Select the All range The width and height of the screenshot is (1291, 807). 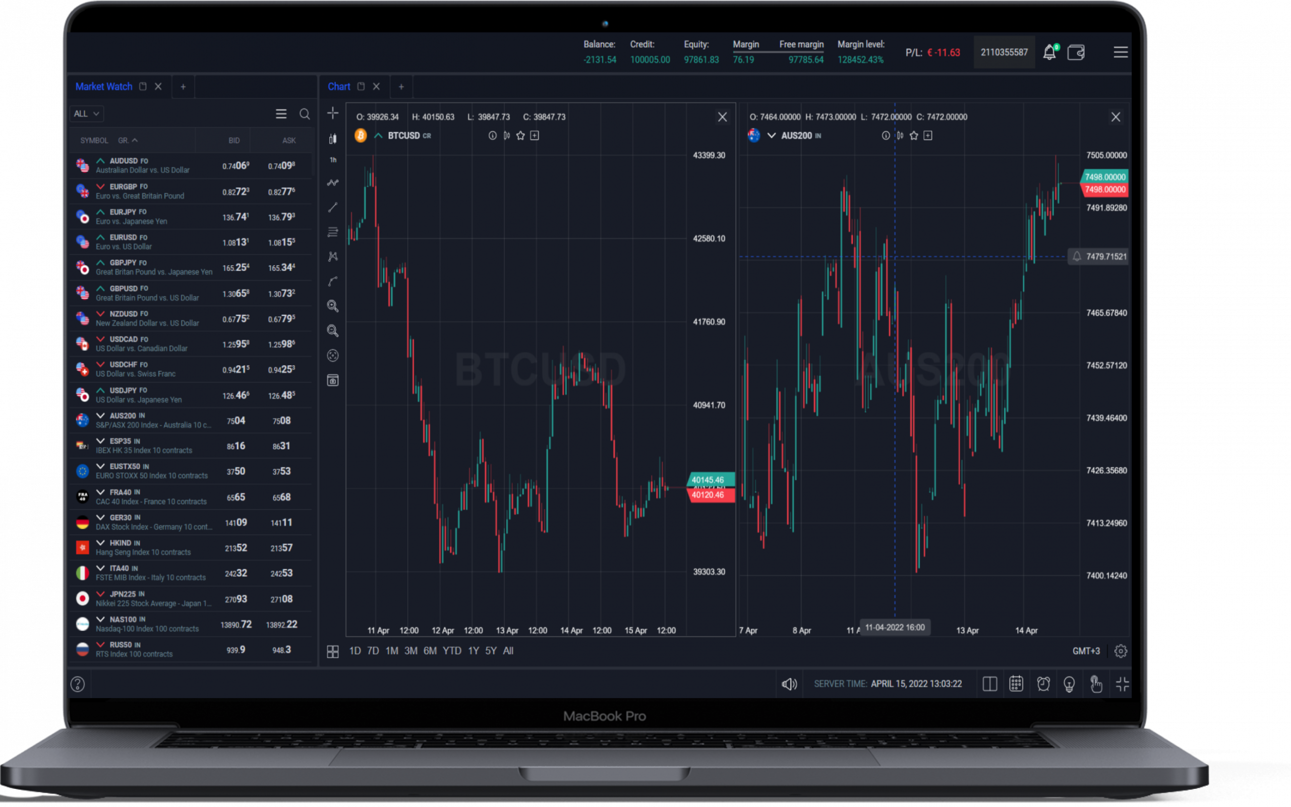click(508, 651)
